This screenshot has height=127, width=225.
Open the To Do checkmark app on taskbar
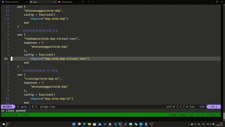point(105,124)
